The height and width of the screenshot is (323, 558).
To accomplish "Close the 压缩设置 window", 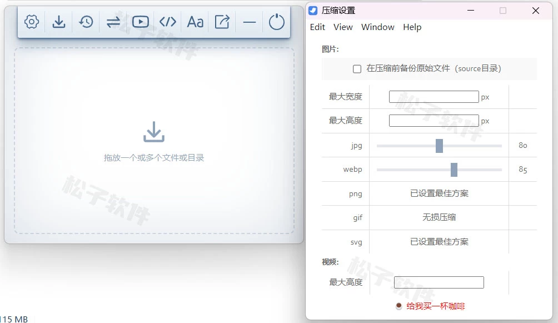I will point(536,11).
